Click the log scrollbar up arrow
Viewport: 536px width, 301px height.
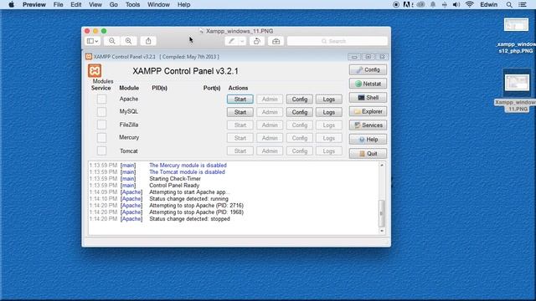[382, 166]
